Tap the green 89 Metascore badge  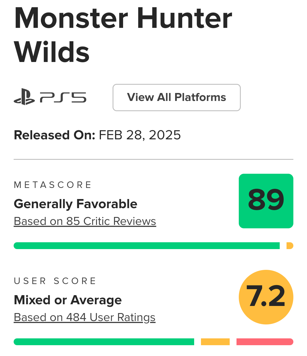click(x=266, y=201)
